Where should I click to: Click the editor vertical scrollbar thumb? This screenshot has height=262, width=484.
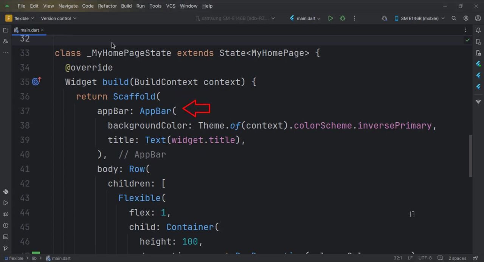point(470,156)
